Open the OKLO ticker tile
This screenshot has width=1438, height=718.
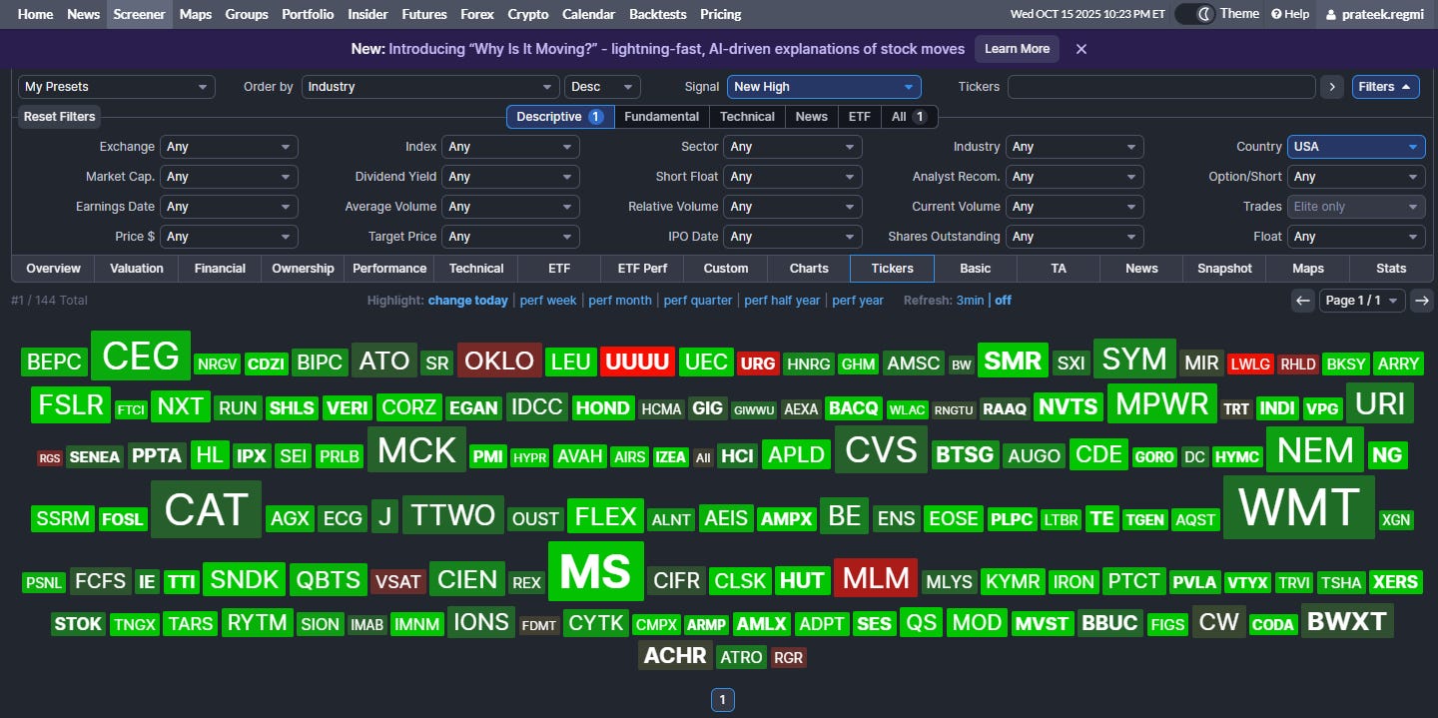click(x=499, y=360)
